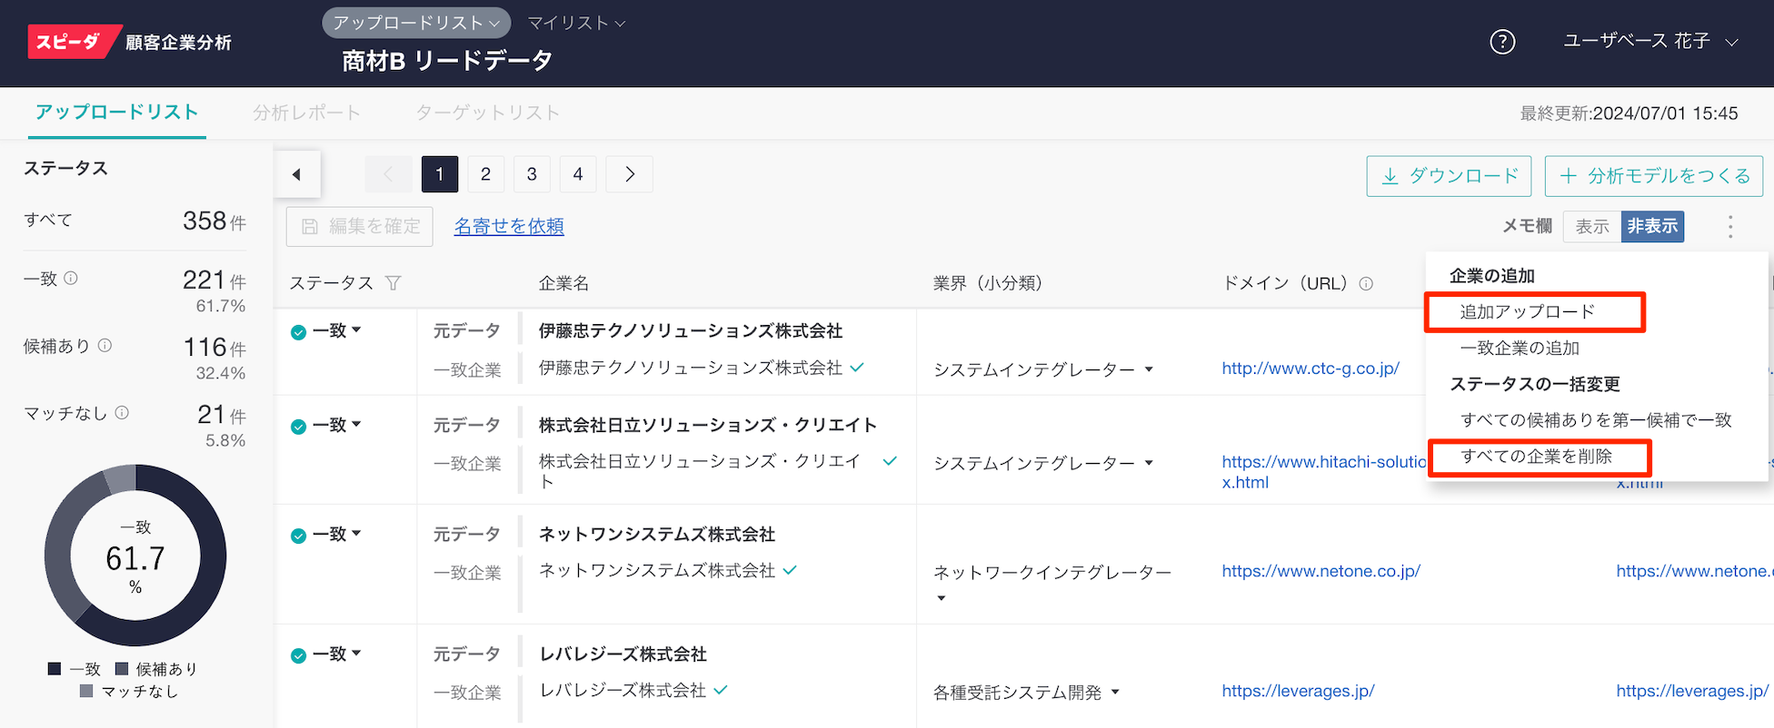Click the help question mark icon

(x=1502, y=42)
